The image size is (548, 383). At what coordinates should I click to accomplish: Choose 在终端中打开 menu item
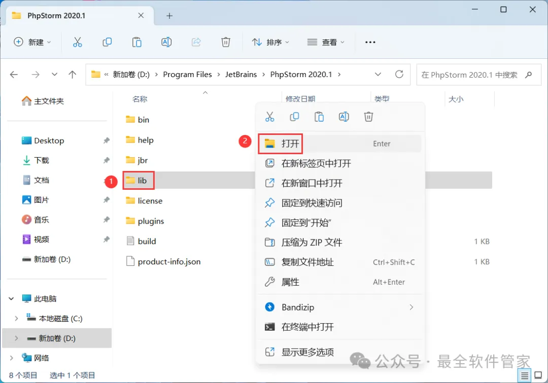pyautogui.click(x=339, y=327)
